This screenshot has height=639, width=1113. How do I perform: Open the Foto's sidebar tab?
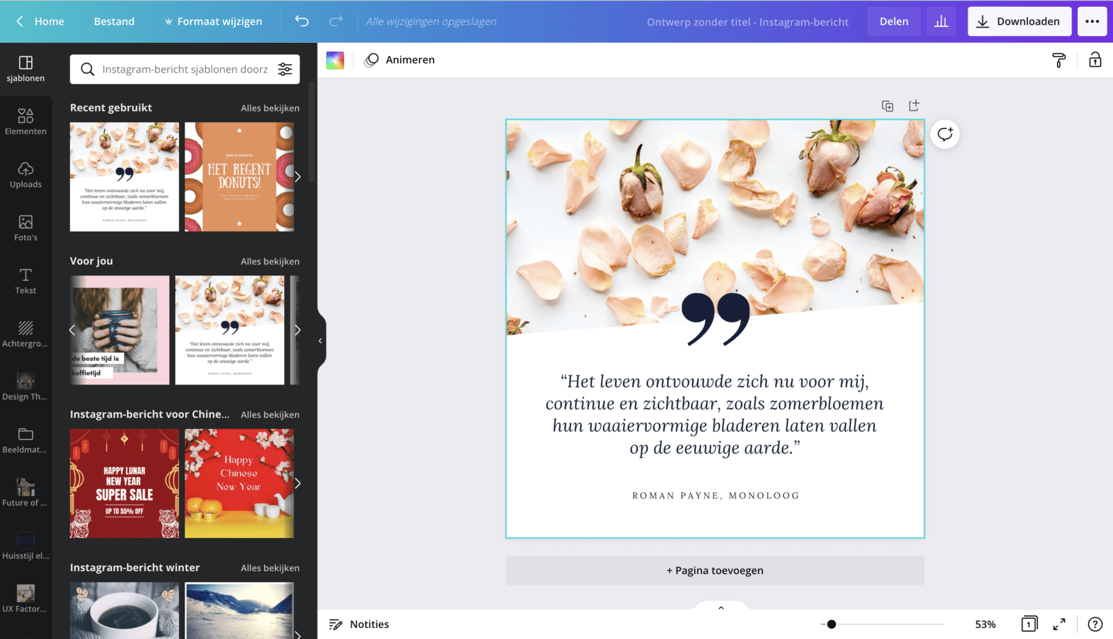(x=26, y=228)
